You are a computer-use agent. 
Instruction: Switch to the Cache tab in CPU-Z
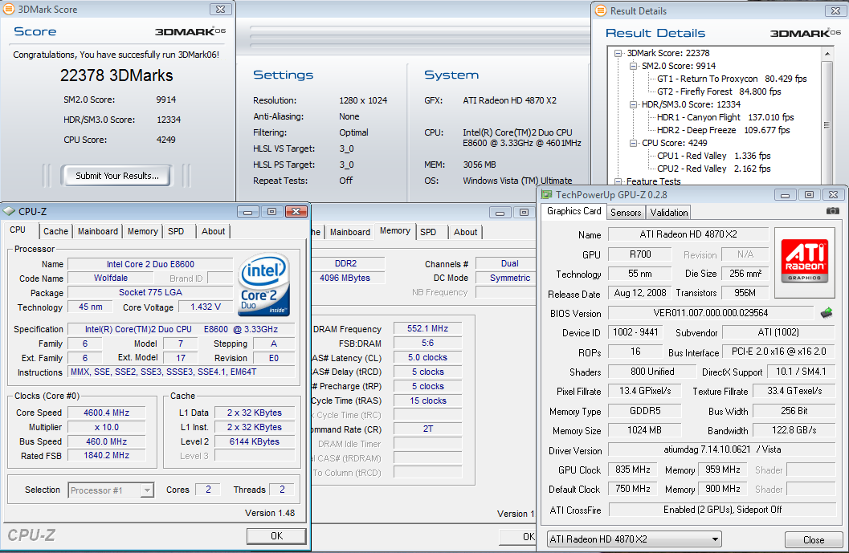[55, 231]
